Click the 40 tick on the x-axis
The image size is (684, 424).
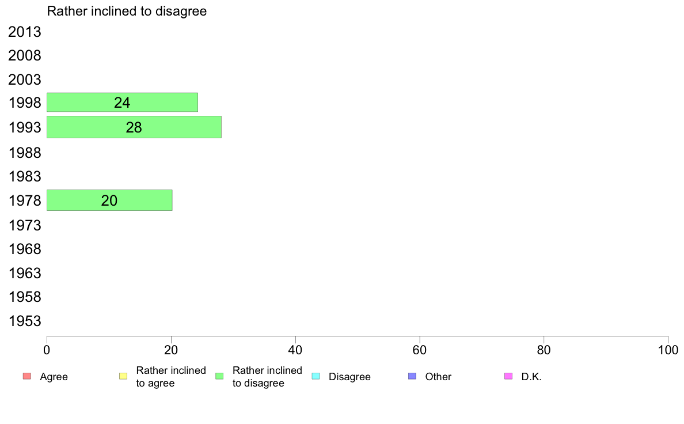(295, 350)
